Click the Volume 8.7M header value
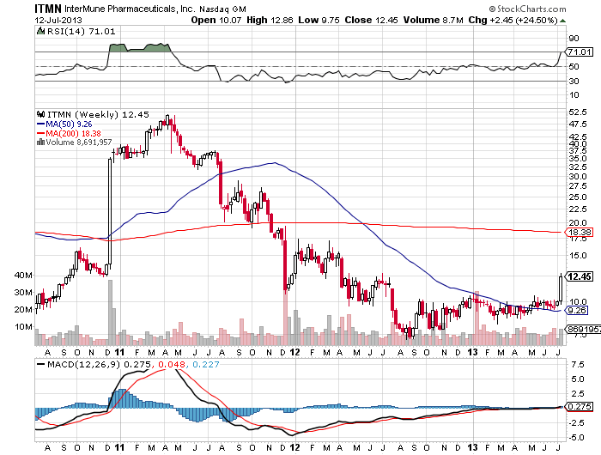The image size is (601, 455). [433, 20]
